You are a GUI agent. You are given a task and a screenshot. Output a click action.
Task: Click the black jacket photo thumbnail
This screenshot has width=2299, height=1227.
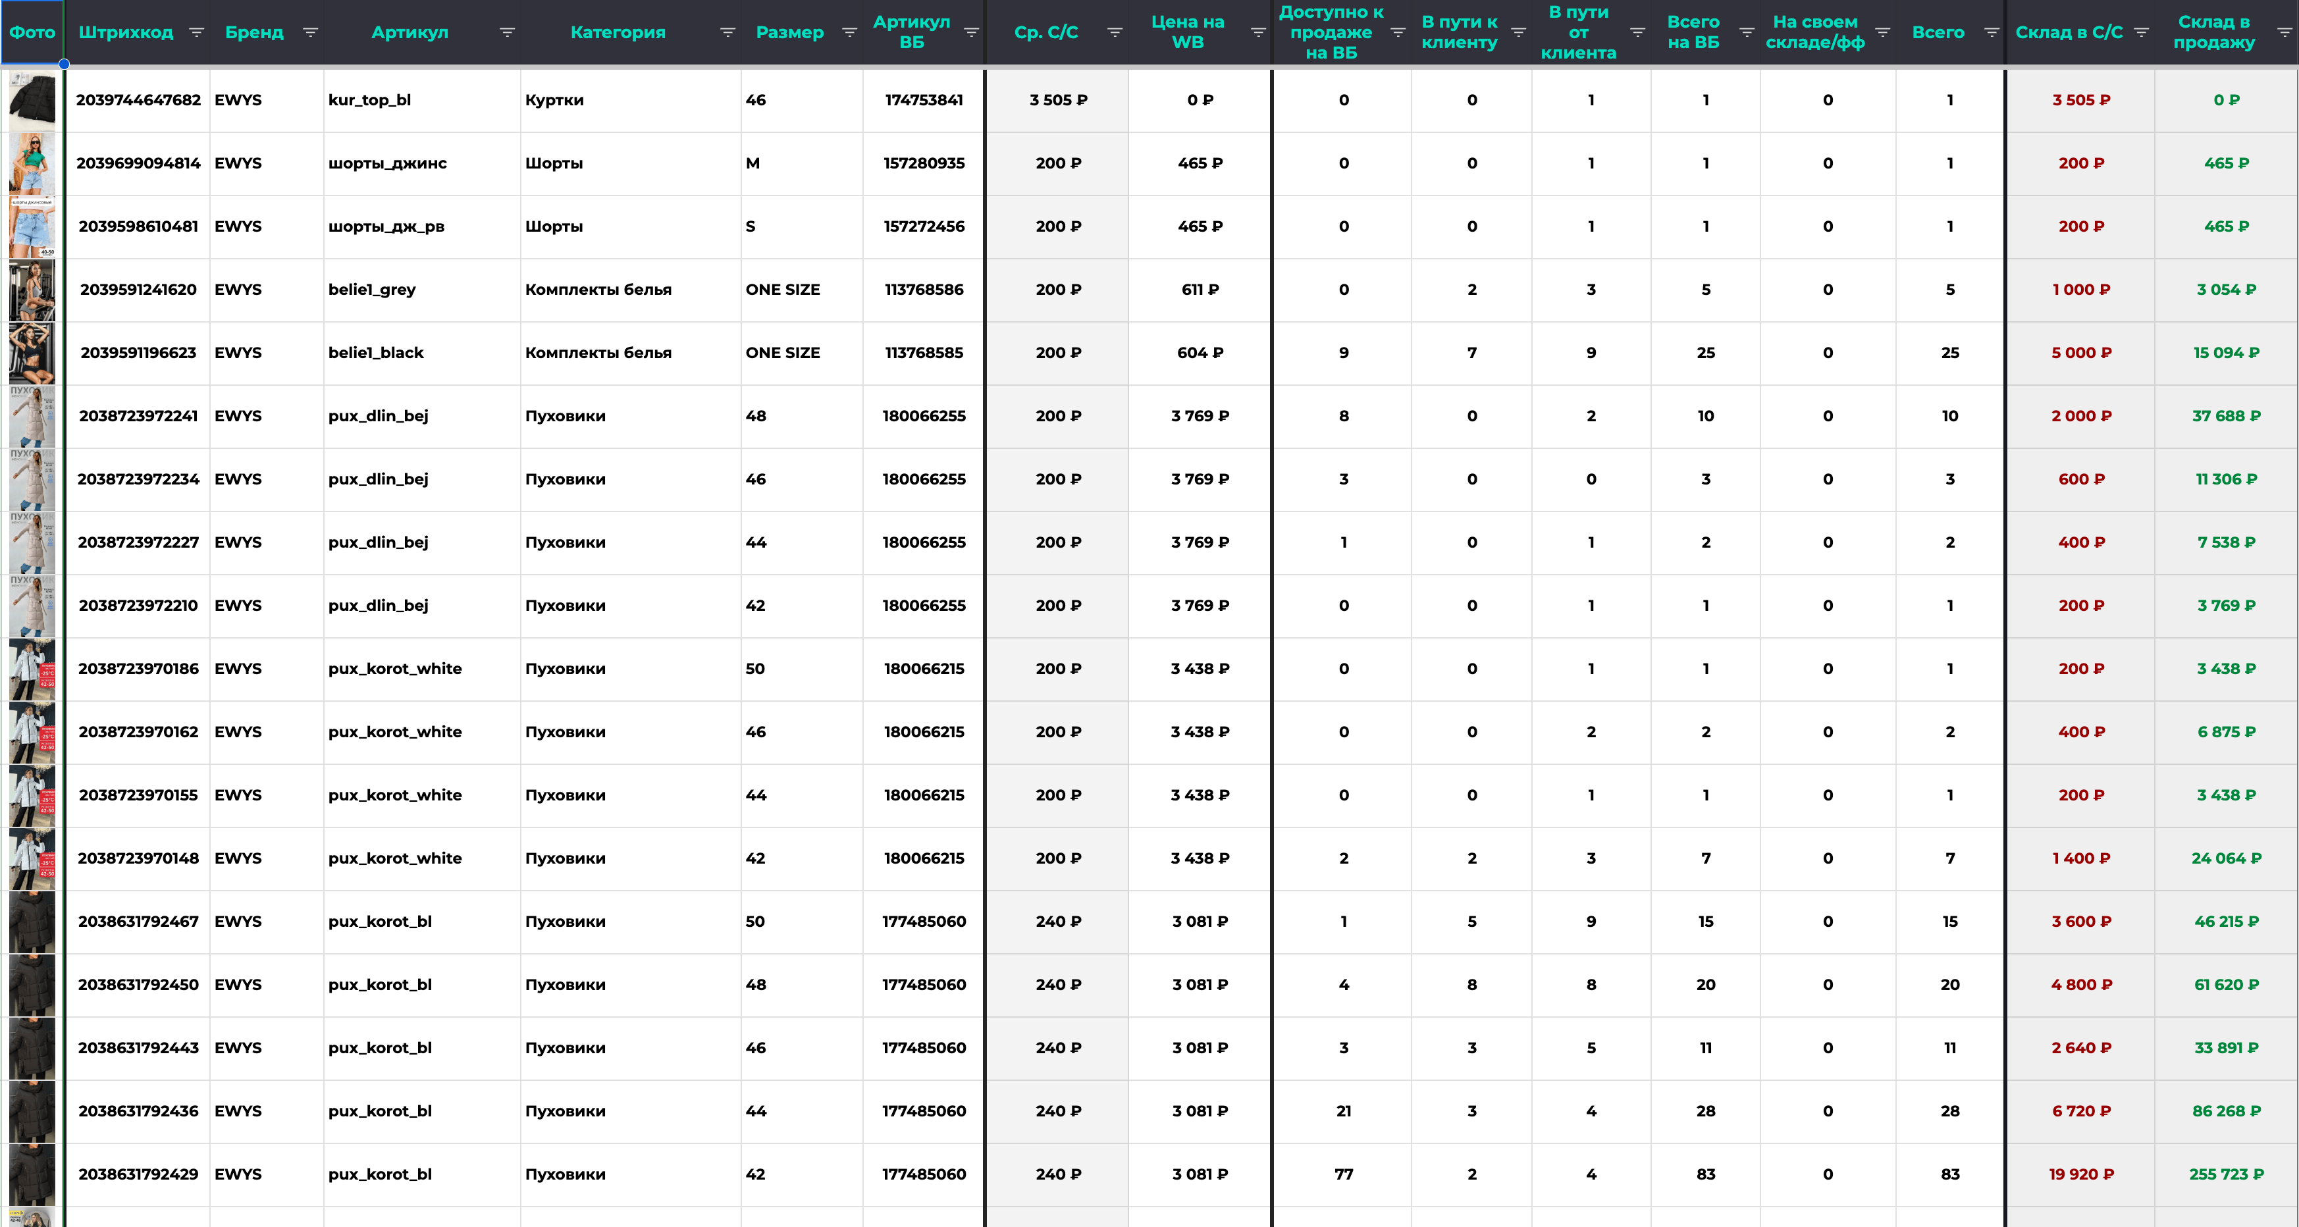pos(32,101)
